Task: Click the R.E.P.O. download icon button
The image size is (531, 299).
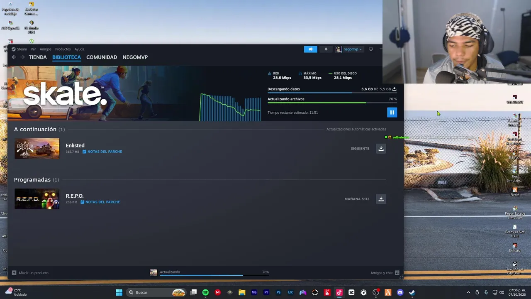Action: (381, 199)
